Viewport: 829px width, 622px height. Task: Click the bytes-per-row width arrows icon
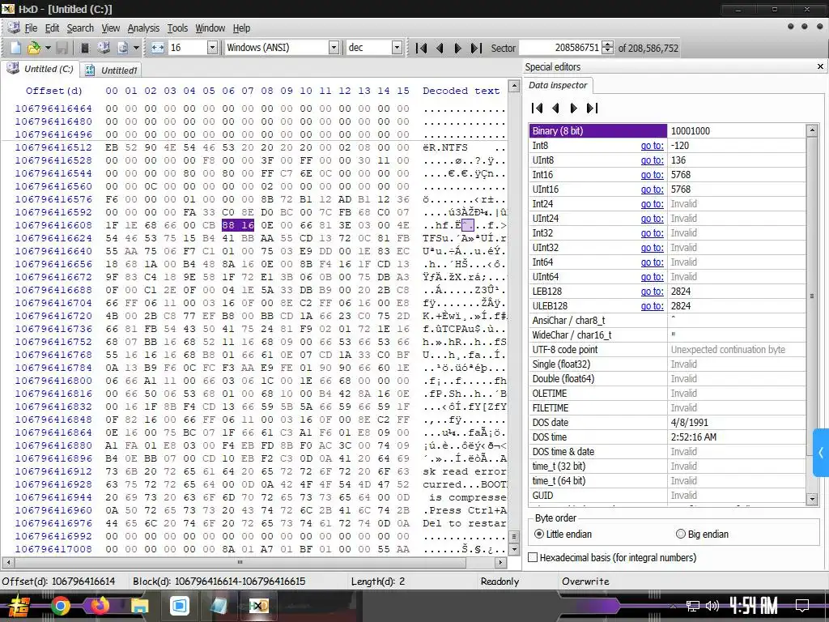158,48
